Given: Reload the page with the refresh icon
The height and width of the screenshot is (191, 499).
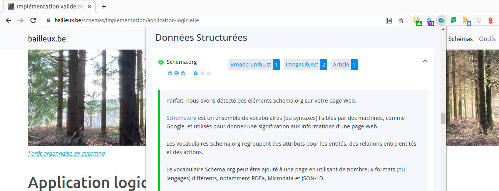Looking at the screenshot, I should click(33, 20).
